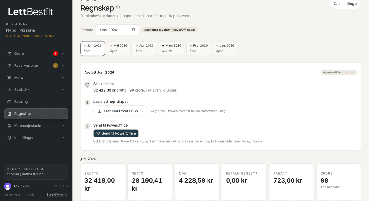Click the Min konto avatar icon

8,186
